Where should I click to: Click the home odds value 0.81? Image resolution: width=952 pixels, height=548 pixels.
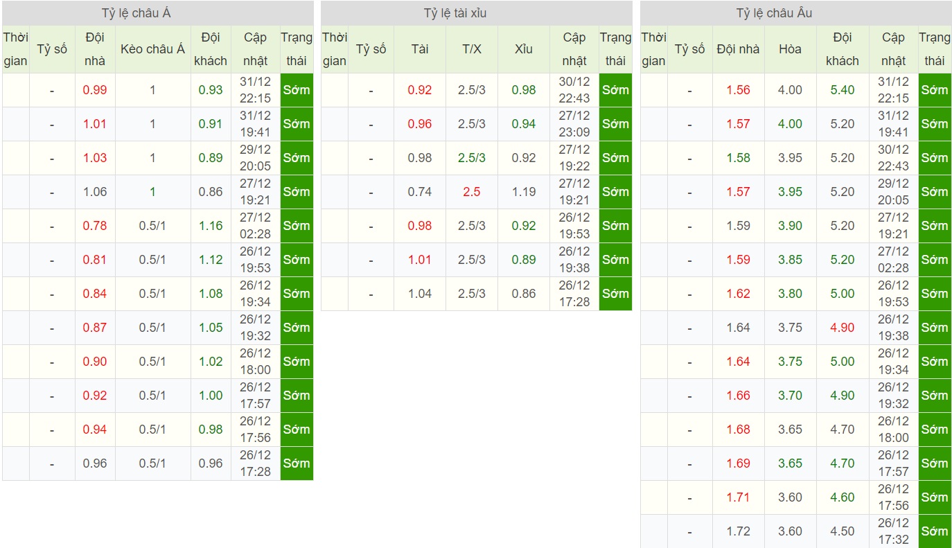point(95,260)
